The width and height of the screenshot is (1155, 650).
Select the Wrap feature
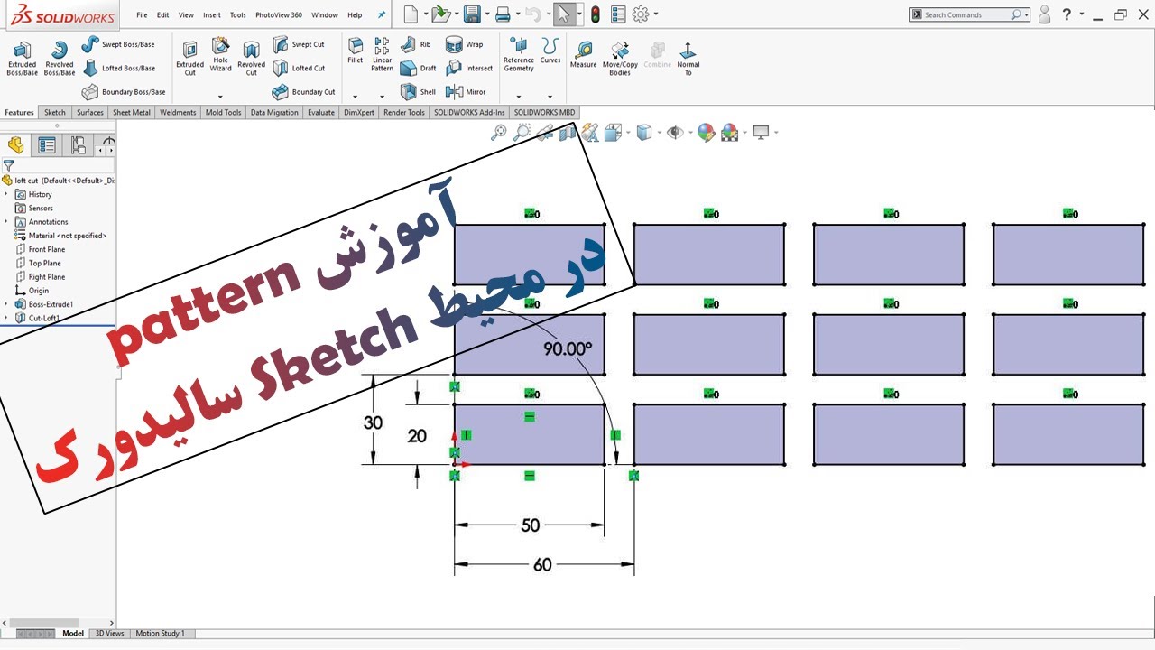point(465,44)
